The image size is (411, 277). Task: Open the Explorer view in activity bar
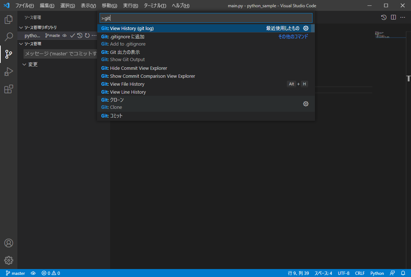(9, 20)
